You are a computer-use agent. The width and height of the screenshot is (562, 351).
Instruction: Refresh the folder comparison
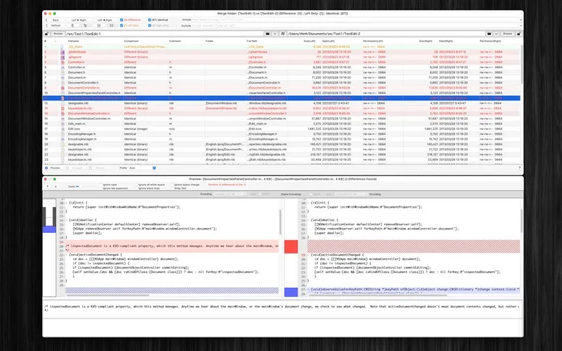tap(55, 25)
